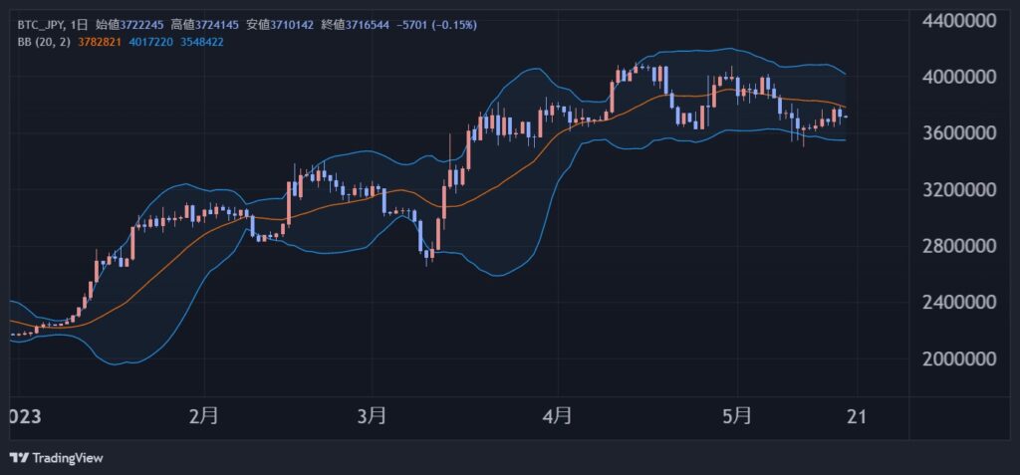Click the opening price 始値3722245

tap(129, 25)
